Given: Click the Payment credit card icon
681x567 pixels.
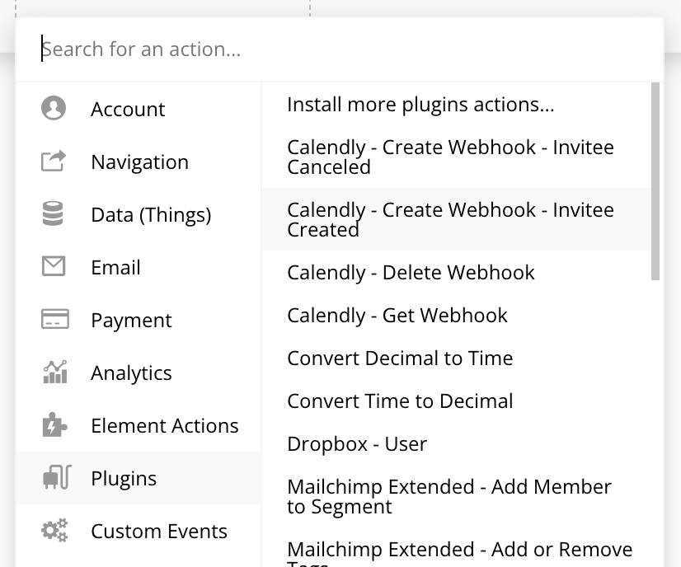Looking at the screenshot, I should click(x=54, y=319).
